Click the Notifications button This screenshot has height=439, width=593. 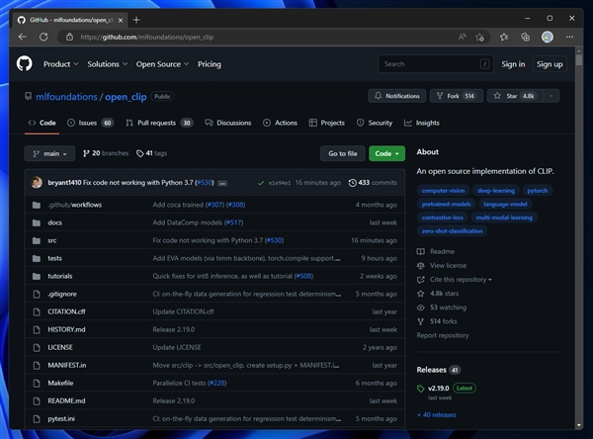point(396,96)
